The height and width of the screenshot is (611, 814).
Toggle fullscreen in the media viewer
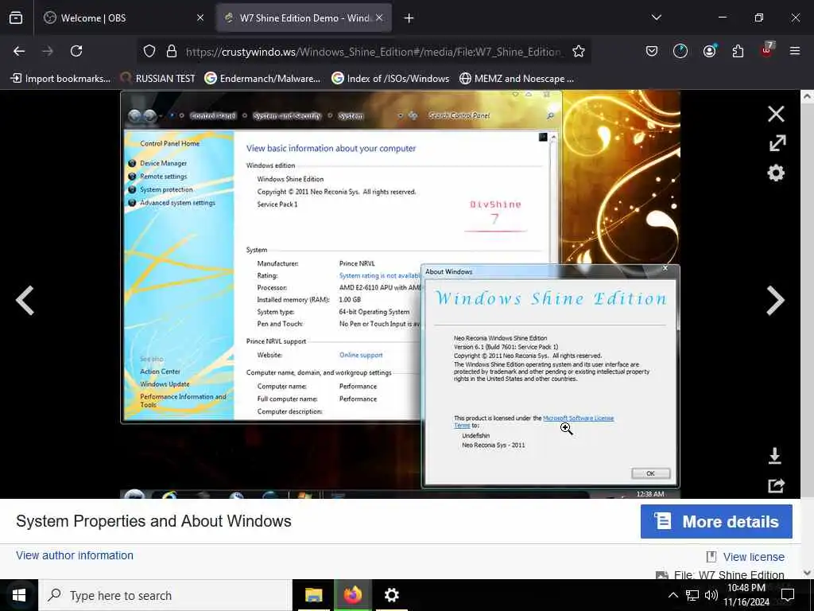click(x=777, y=143)
